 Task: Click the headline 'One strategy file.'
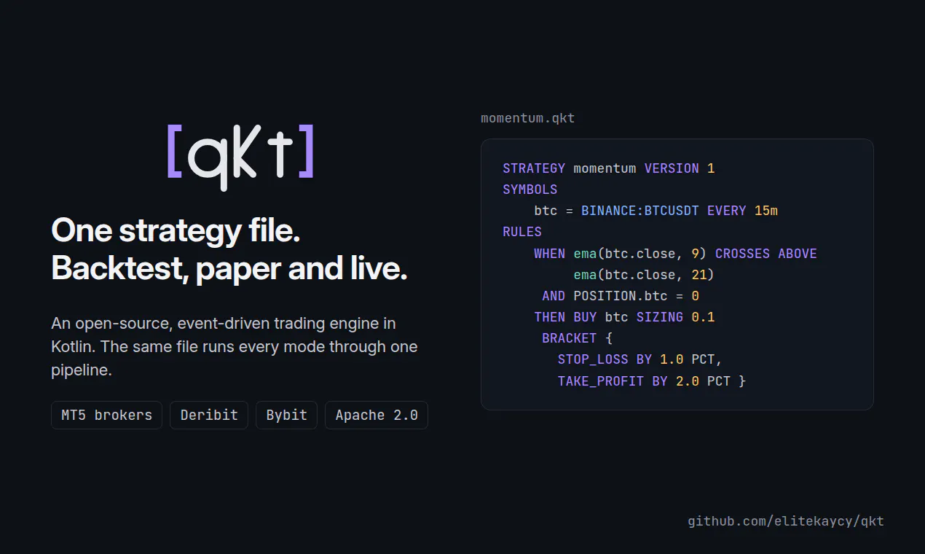[176, 230]
